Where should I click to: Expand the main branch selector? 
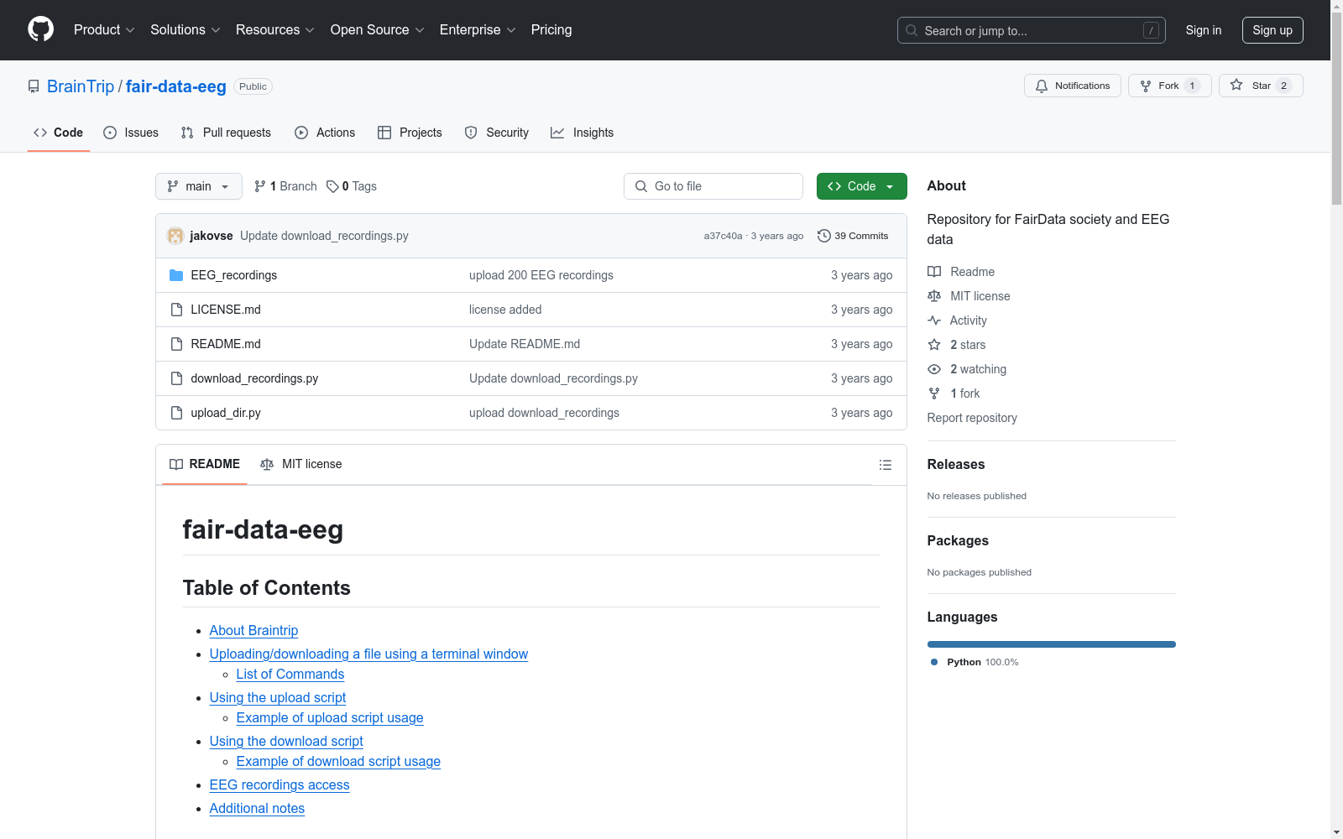(x=199, y=186)
